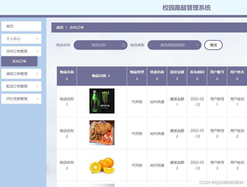Open the oranges cover image
Image resolution: width=247 pixels, height=187 pixels.
pyautogui.click(x=102, y=165)
